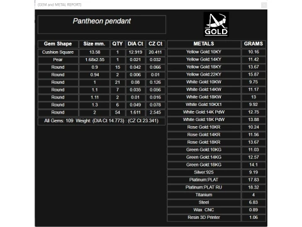Click the Pantheon pendant title field
The width and height of the screenshot is (302, 227).
click(102, 25)
